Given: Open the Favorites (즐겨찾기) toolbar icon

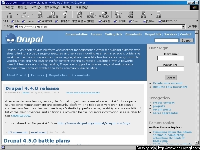Looking at the screenshot, I should [92, 15].
